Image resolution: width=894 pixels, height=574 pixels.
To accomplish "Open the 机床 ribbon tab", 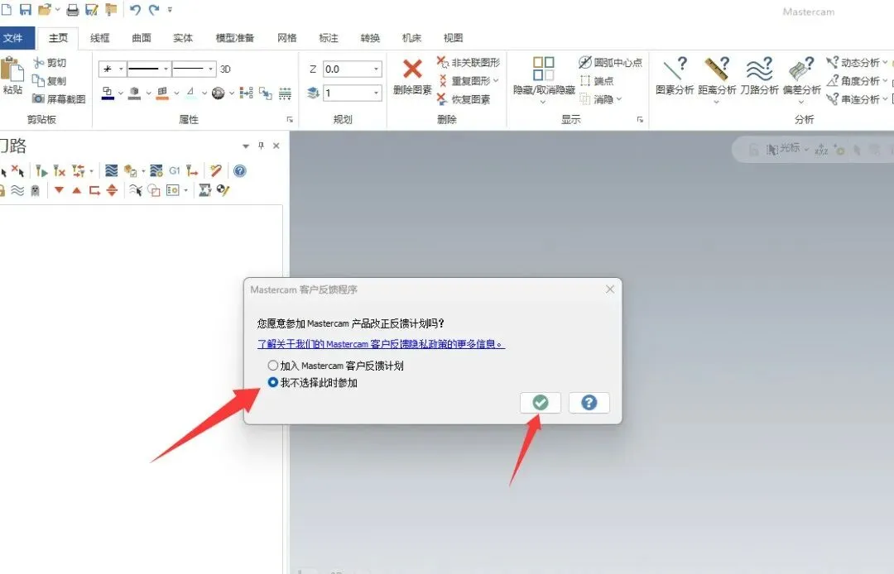I will click(x=411, y=38).
